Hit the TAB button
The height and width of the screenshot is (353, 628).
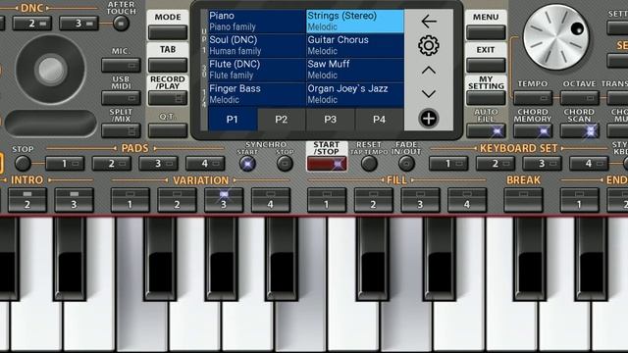point(168,65)
